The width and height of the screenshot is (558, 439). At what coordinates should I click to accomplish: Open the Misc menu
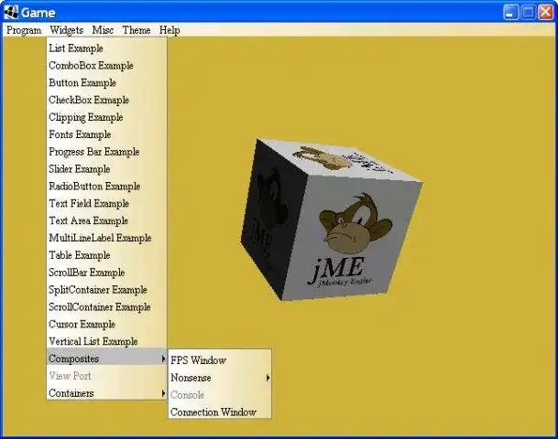click(x=103, y=30)
